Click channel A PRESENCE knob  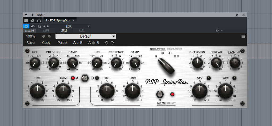point(54,62)
